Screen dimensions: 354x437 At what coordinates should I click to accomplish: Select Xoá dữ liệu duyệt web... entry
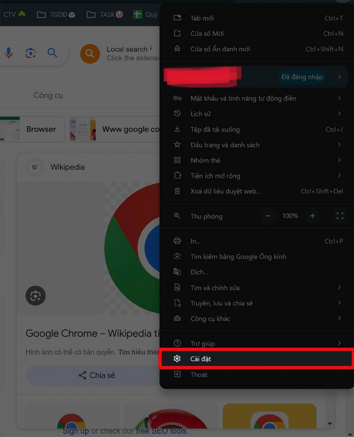(x=256, y=191)
